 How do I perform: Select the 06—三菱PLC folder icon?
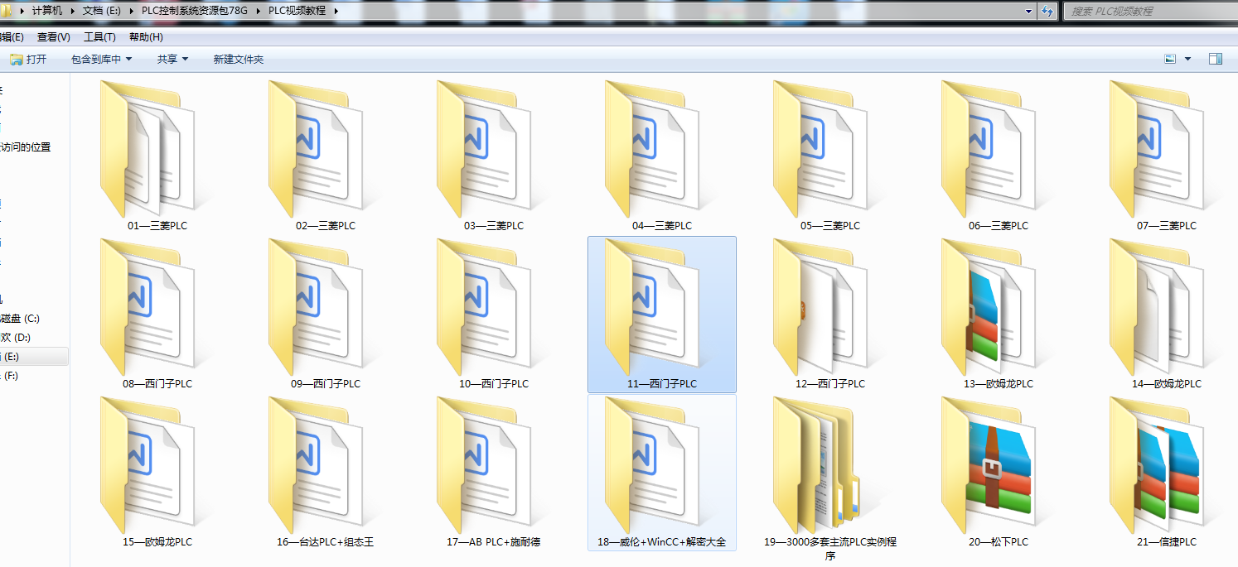[989, 147]
